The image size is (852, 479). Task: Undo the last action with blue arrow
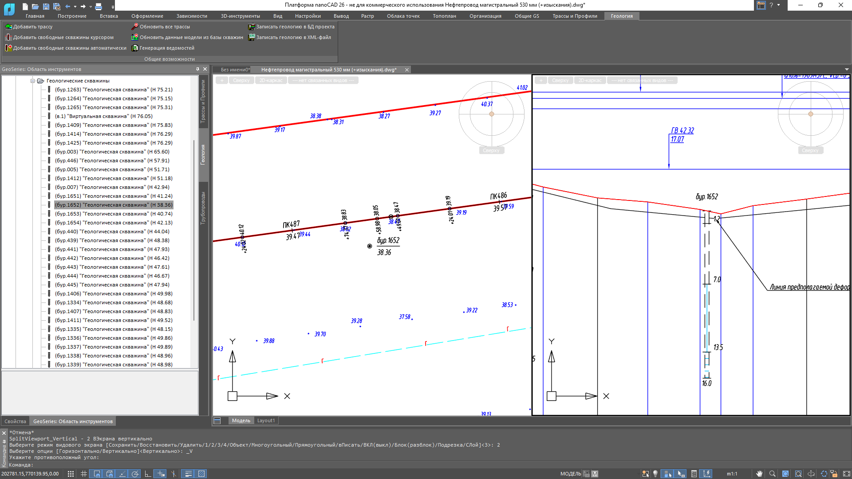(68, 7)
